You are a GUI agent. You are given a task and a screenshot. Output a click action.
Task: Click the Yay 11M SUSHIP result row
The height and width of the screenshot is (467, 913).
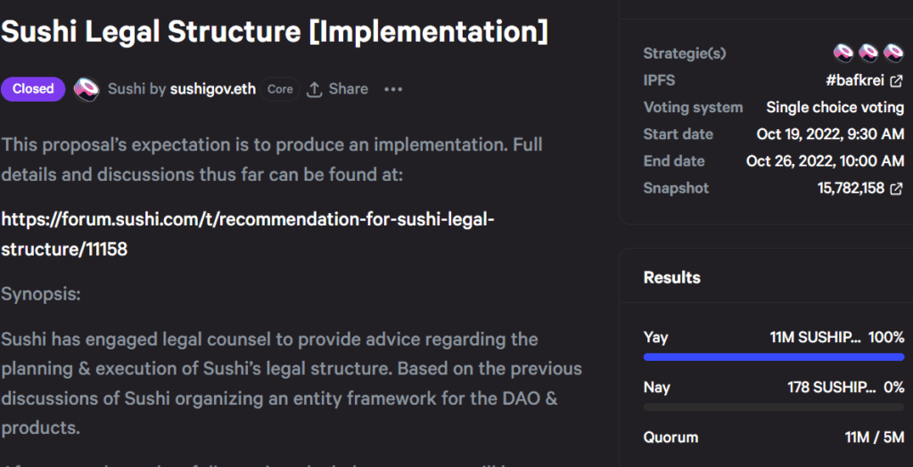click(x=774, y=337)
